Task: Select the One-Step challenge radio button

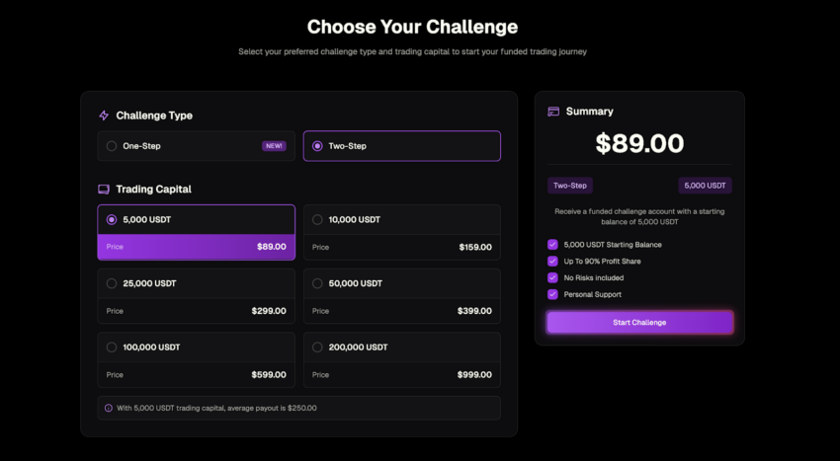Action: click(112, 146)
